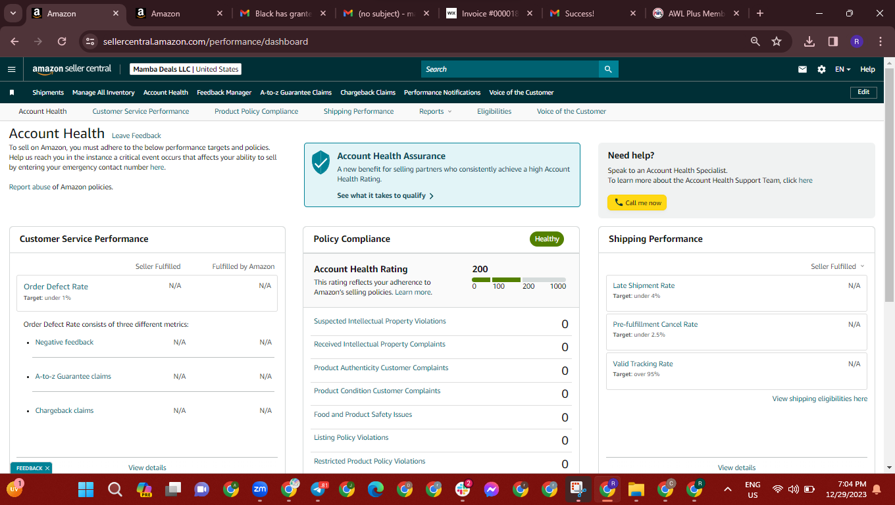This screenshot has width=895, height=505.
Task: Open the Windows notification bell
Action: coord(877,489)
